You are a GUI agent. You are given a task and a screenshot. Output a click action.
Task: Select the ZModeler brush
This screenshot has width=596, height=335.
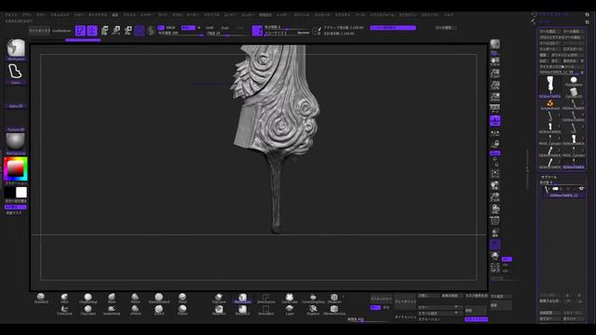click(334, 298)
